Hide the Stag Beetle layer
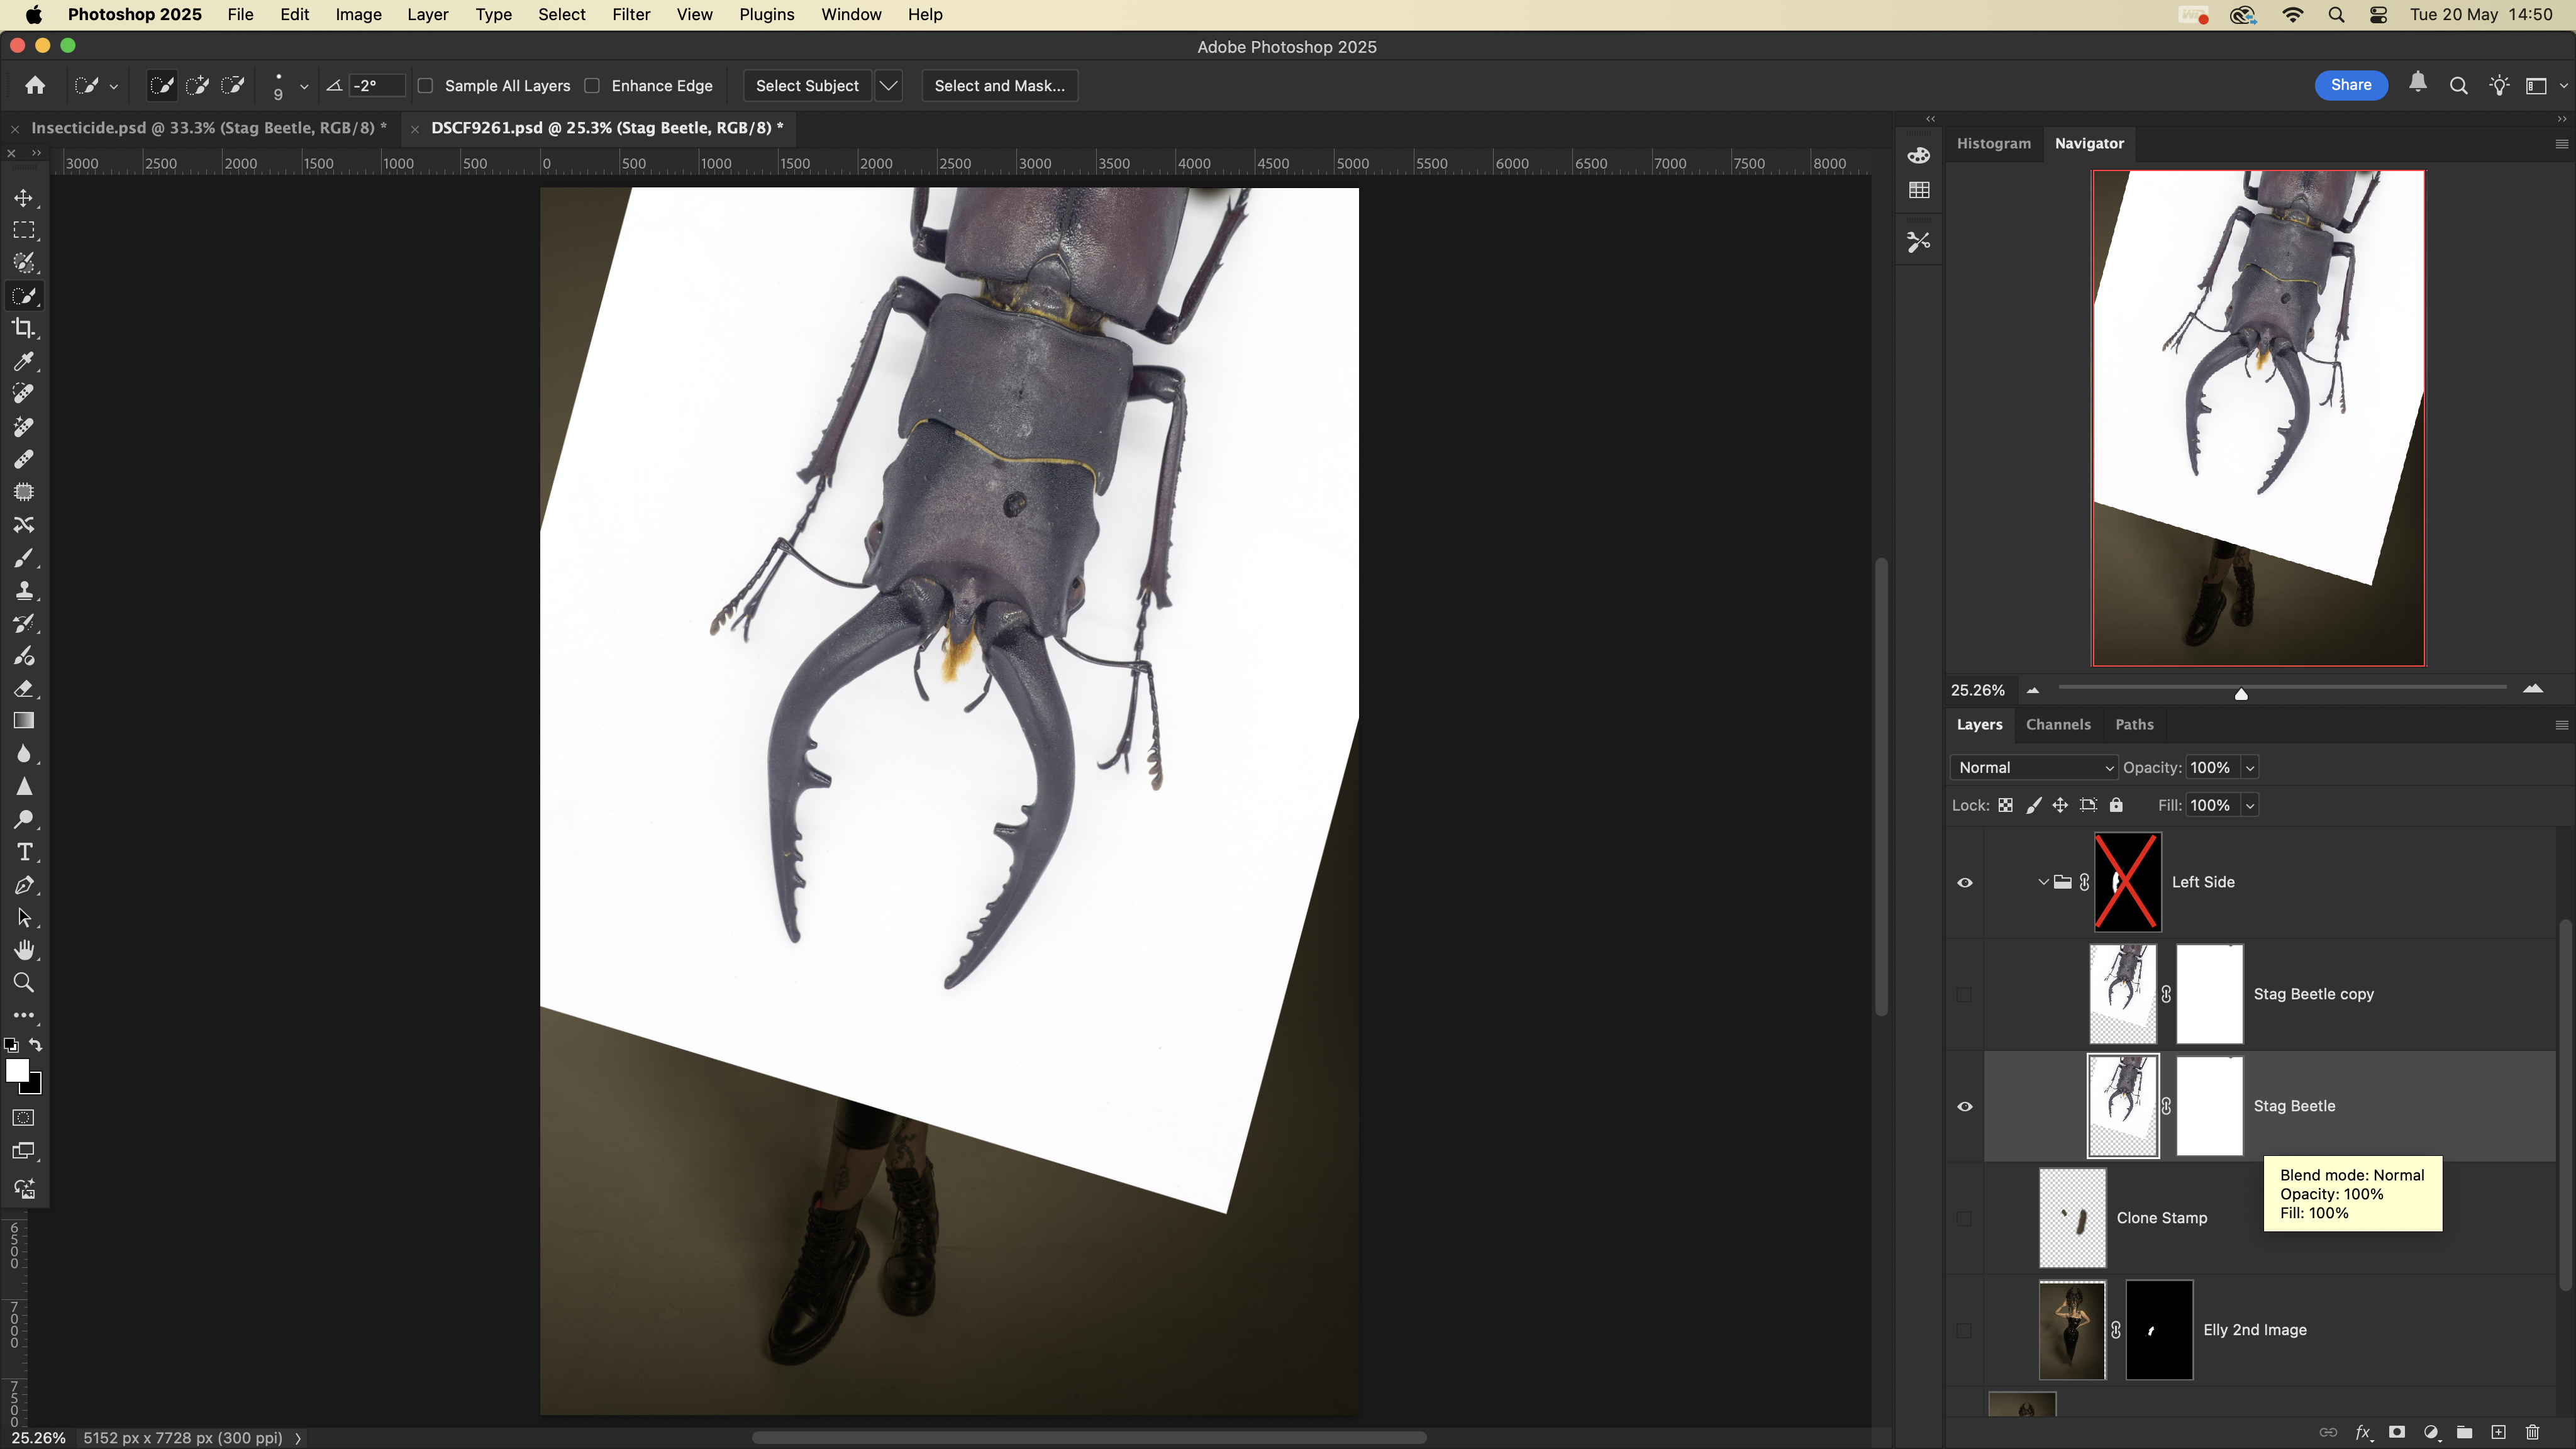2576x1449 pixels. pyautogui.click(x=1964, y=1106)
